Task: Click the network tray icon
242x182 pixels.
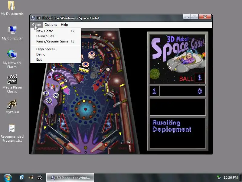Action: tap(219, 177)
